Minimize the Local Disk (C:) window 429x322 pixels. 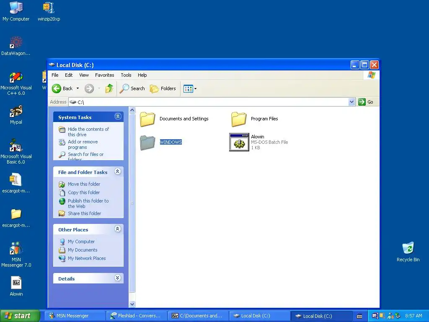pos(354,65)
